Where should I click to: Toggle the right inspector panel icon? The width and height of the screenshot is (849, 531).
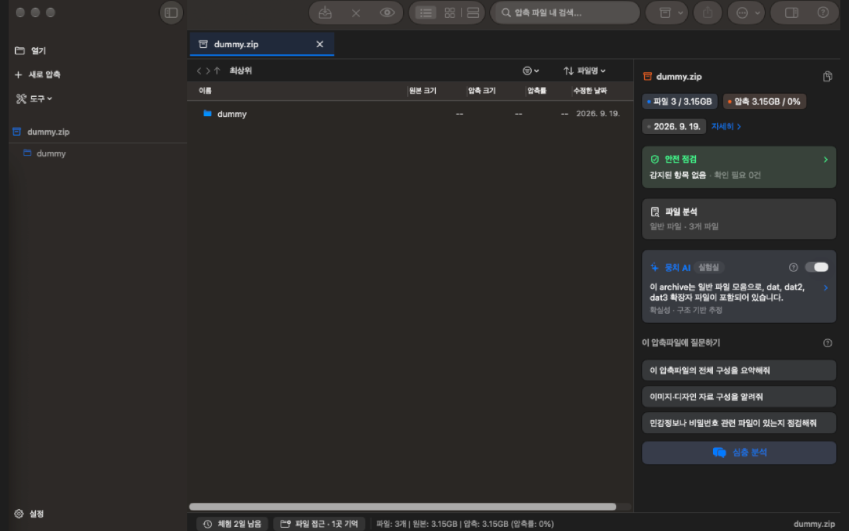click(x=791, y=13)
